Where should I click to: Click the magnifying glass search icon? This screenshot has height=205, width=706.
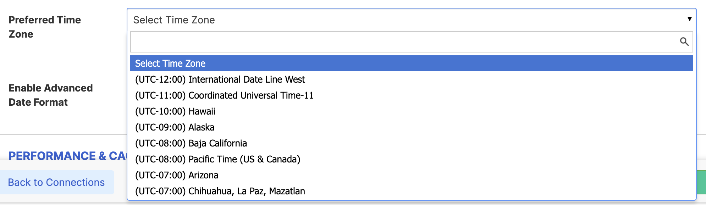[684, 41]
